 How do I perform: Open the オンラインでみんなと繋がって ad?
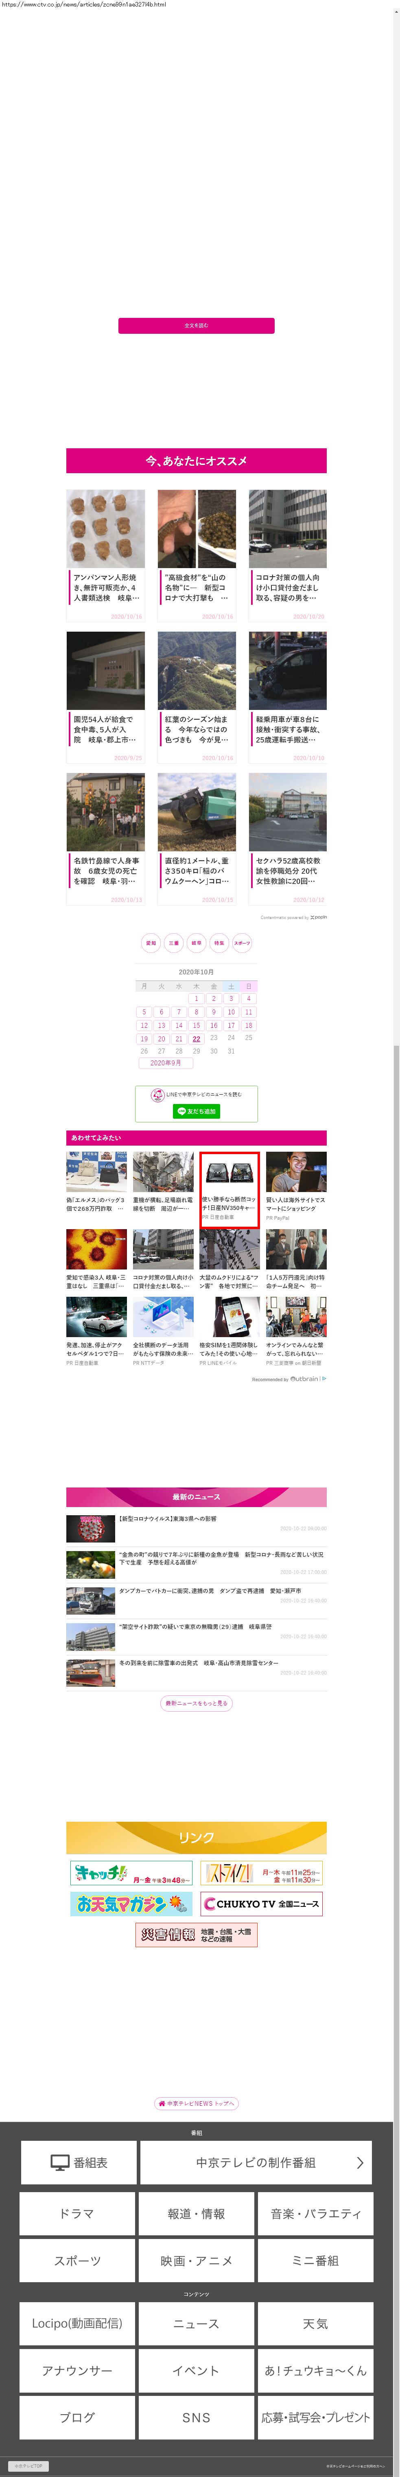[x=296, y=1332]
